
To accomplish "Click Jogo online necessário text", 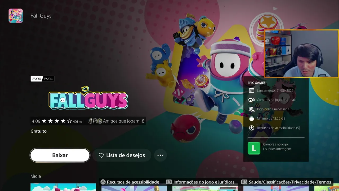I will (273, 109).
